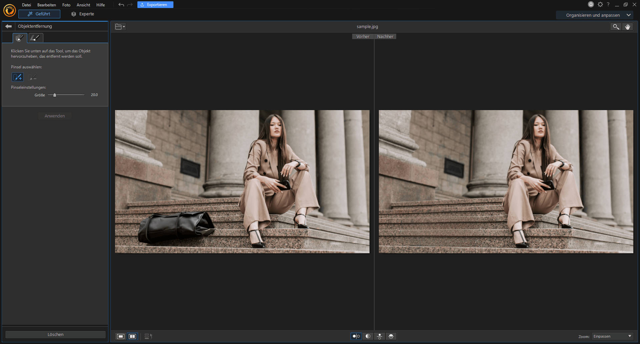Open the adjustment history log icon
640x344 pixels.
pyautogui.click(x=148, y=336)
